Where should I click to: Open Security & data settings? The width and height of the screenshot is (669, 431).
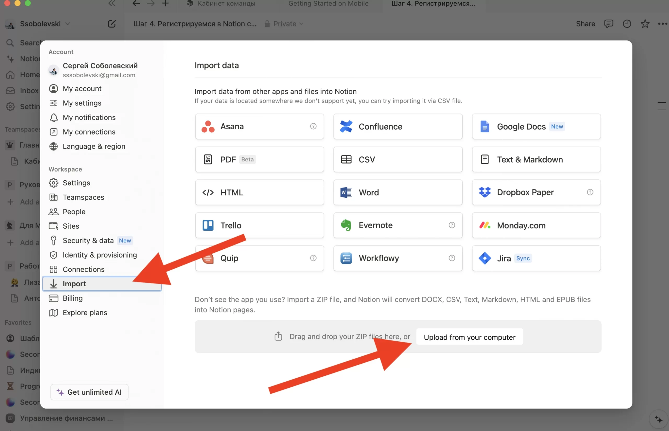(x=88, y=240)
